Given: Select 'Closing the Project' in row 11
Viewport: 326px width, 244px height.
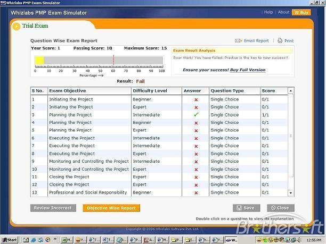Looking at the screenshot, I should pos(69,177).
